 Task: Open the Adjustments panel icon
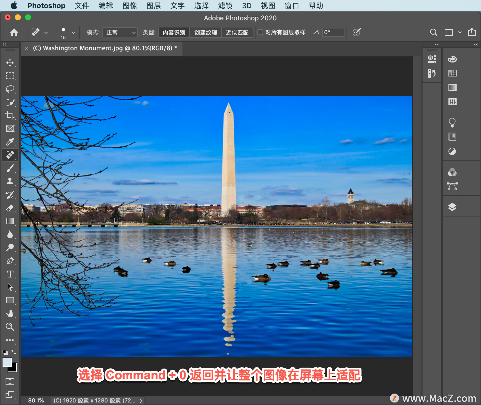(x=452, y=151)
